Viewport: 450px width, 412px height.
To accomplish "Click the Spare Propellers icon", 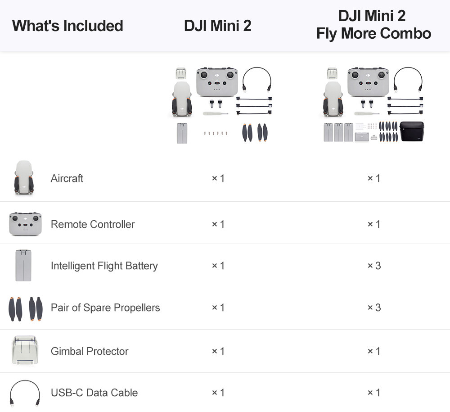I will pos(25,308).
